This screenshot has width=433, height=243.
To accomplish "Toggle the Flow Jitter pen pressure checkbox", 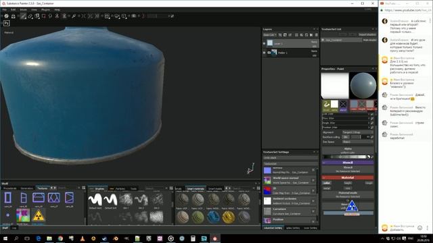I will (x=372, y=119).
